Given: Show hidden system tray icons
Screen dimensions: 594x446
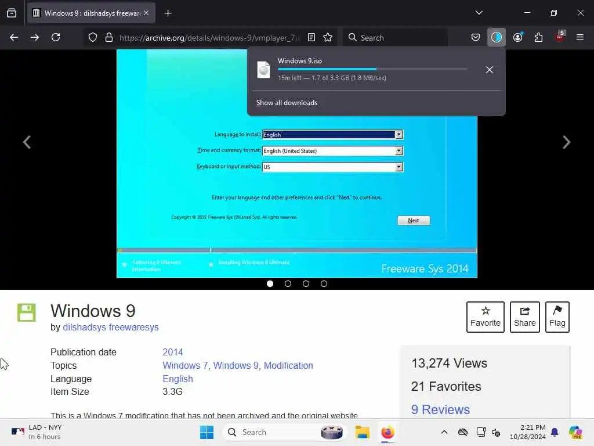Looking at the screenshot, I should coord(444,432).
